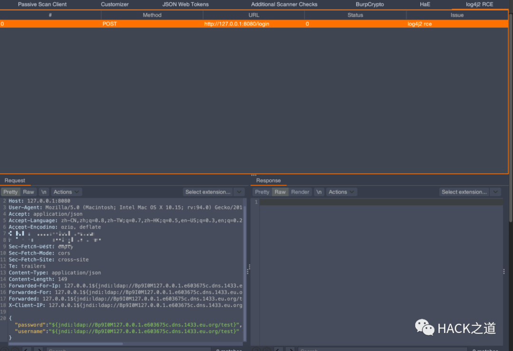Toggle \n non-printable characters in Request
The height and width of the screenshot is (351, 513).
pyautogui.click(x=44, y=192)
